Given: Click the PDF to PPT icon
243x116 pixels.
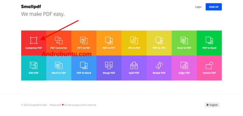Looking at the screenshot, I should tap(109, 40).
